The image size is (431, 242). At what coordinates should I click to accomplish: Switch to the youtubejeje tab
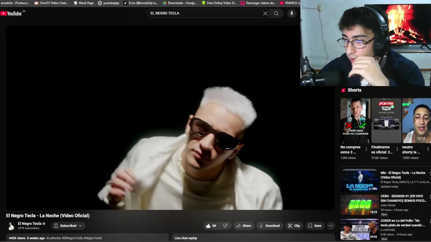tap(108, 3)
